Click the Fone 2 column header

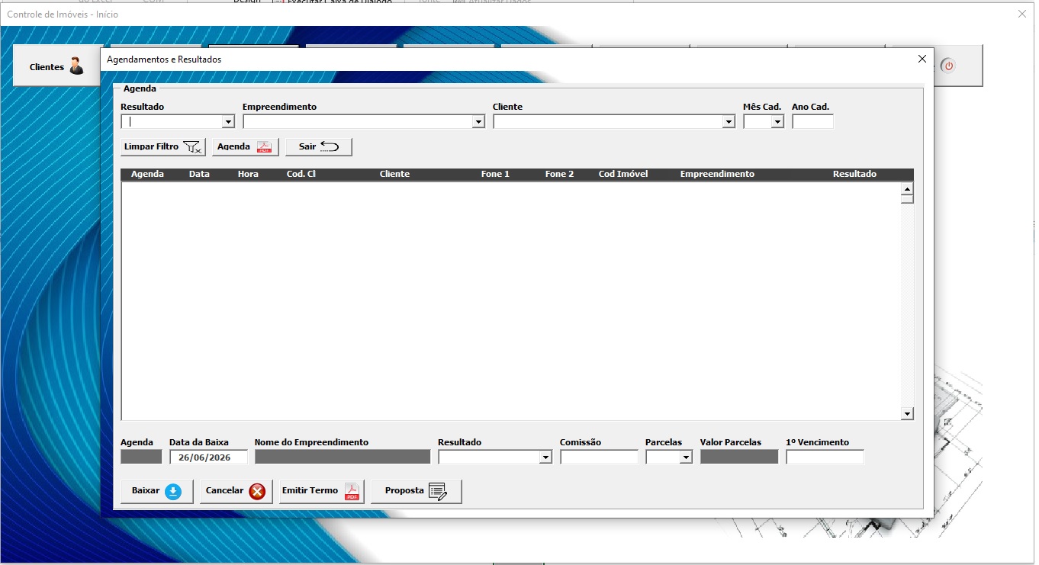tap(560, 175)
